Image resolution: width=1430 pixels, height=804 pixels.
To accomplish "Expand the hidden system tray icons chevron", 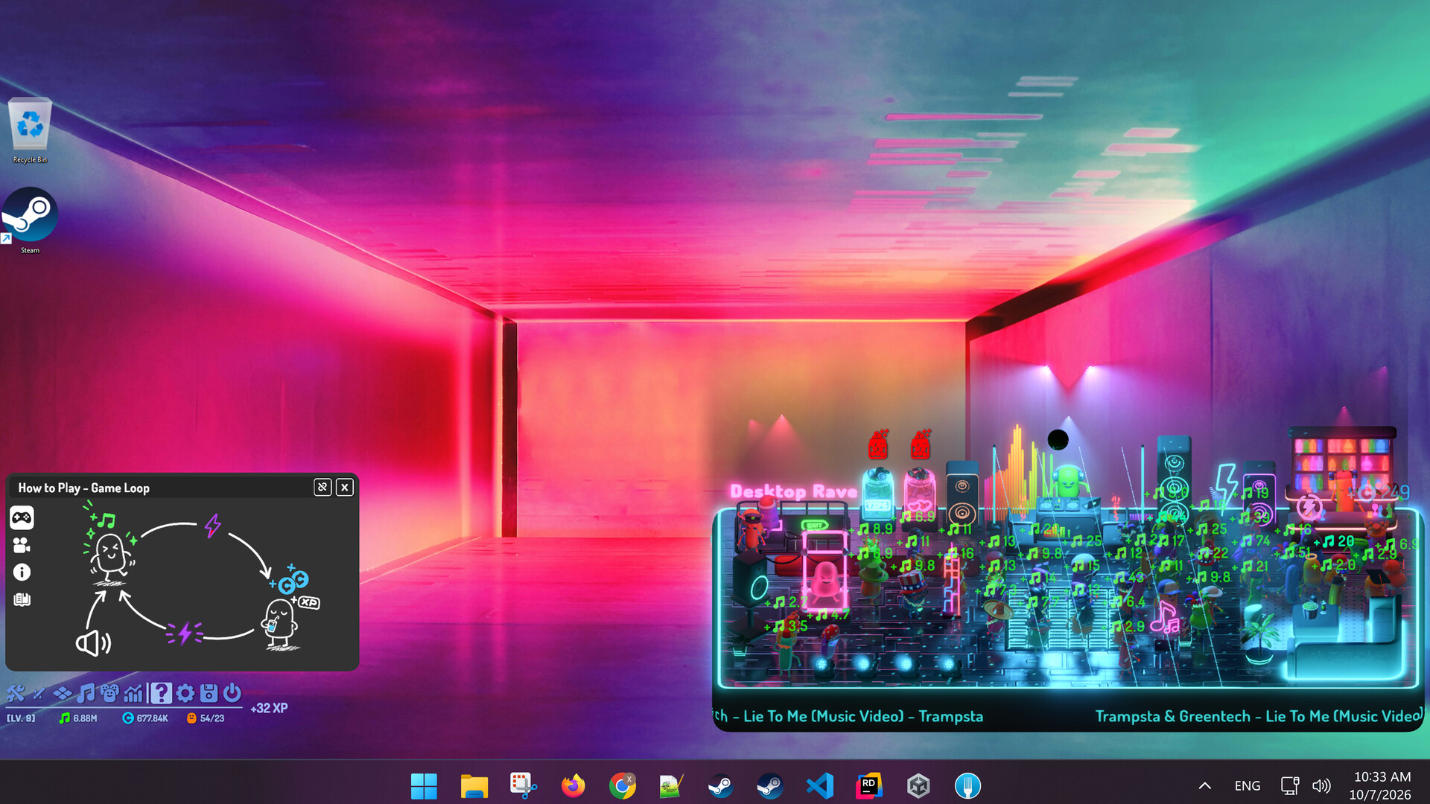I will click(1204, 785).
